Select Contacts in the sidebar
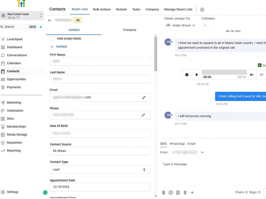This screenshot has height=199, width=266. 13,71
